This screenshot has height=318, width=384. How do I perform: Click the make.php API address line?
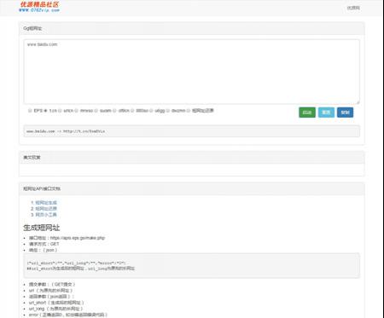67,238
